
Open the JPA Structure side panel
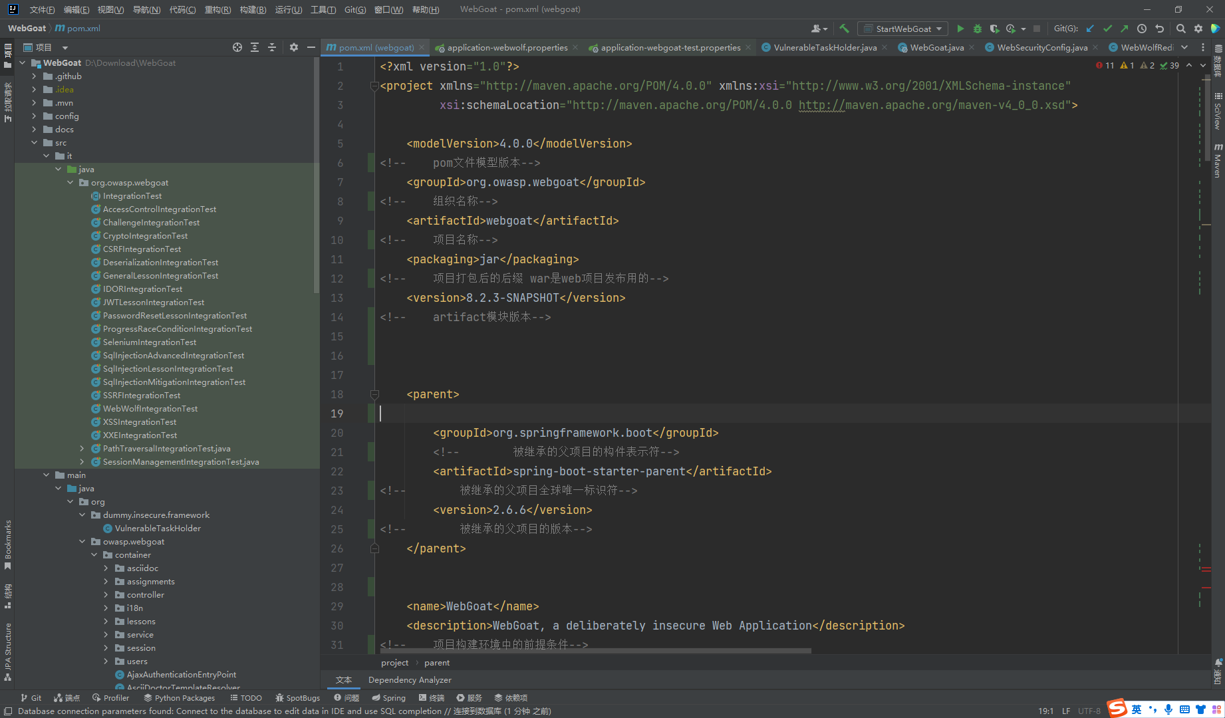(x=7, y=652)
